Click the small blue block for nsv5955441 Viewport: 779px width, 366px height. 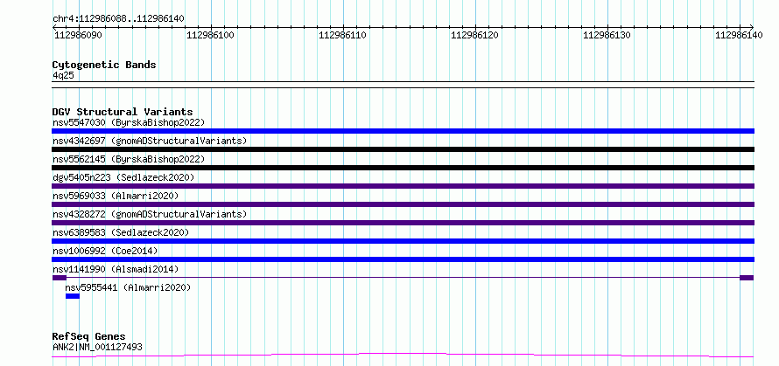(x=73, y=296)
